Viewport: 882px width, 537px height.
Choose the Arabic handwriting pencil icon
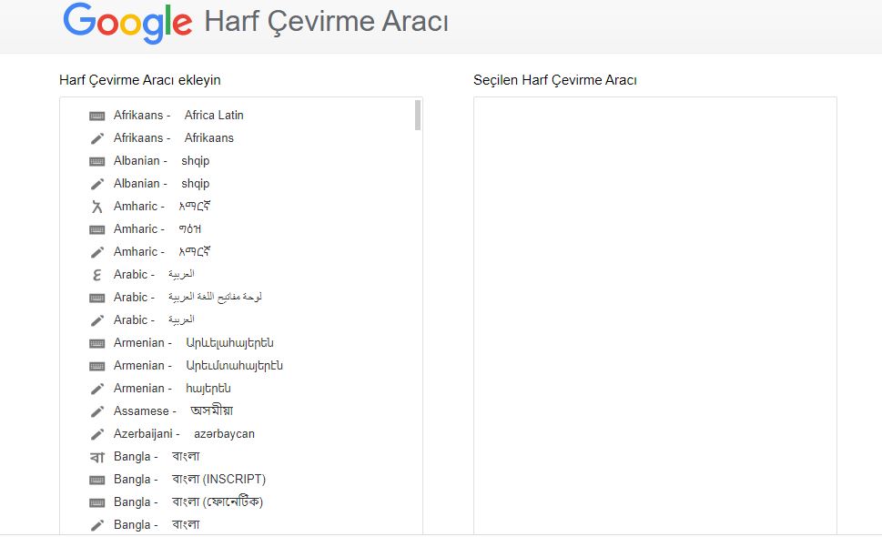[x=96, y=320]
